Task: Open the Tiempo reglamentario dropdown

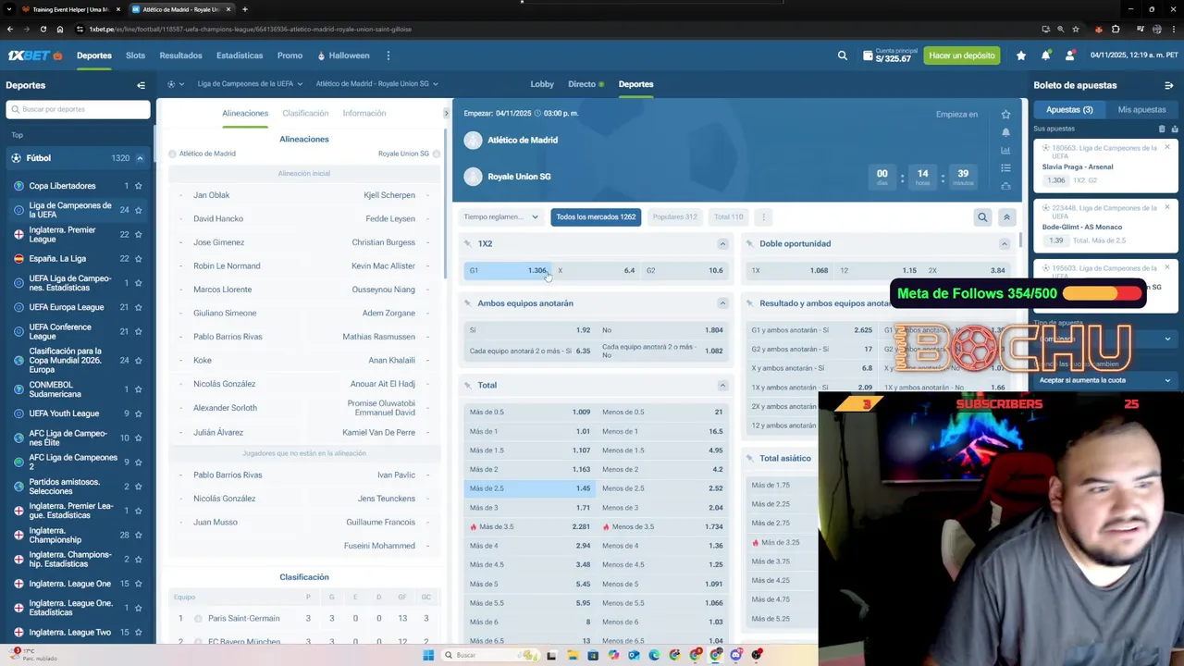Action: click(x=500, y=217)
